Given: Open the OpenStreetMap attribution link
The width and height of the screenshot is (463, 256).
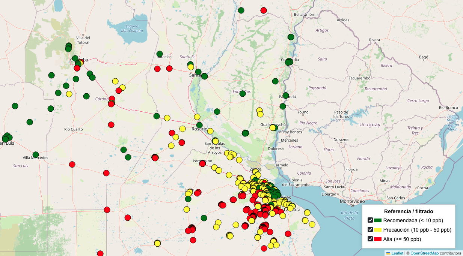Looking at the screenshot, I should pos(424,253).
